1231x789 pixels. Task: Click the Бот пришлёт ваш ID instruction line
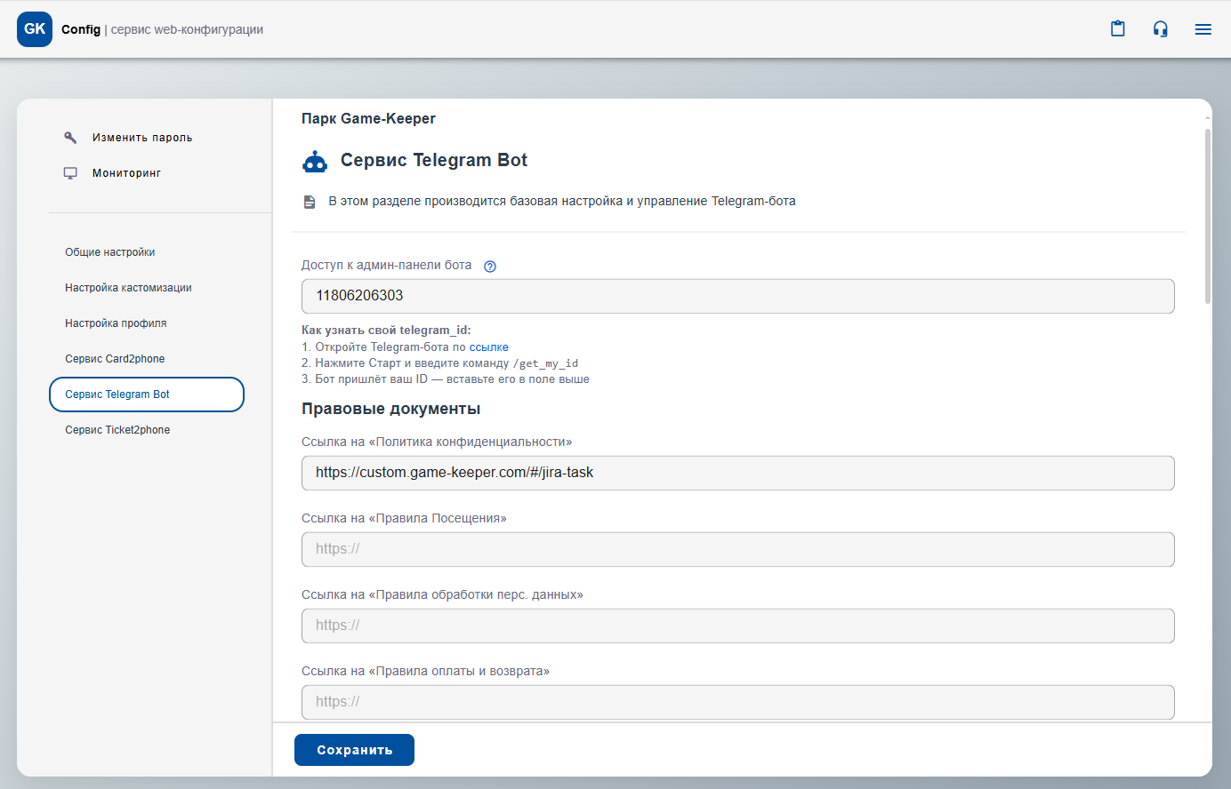(446, 379)
